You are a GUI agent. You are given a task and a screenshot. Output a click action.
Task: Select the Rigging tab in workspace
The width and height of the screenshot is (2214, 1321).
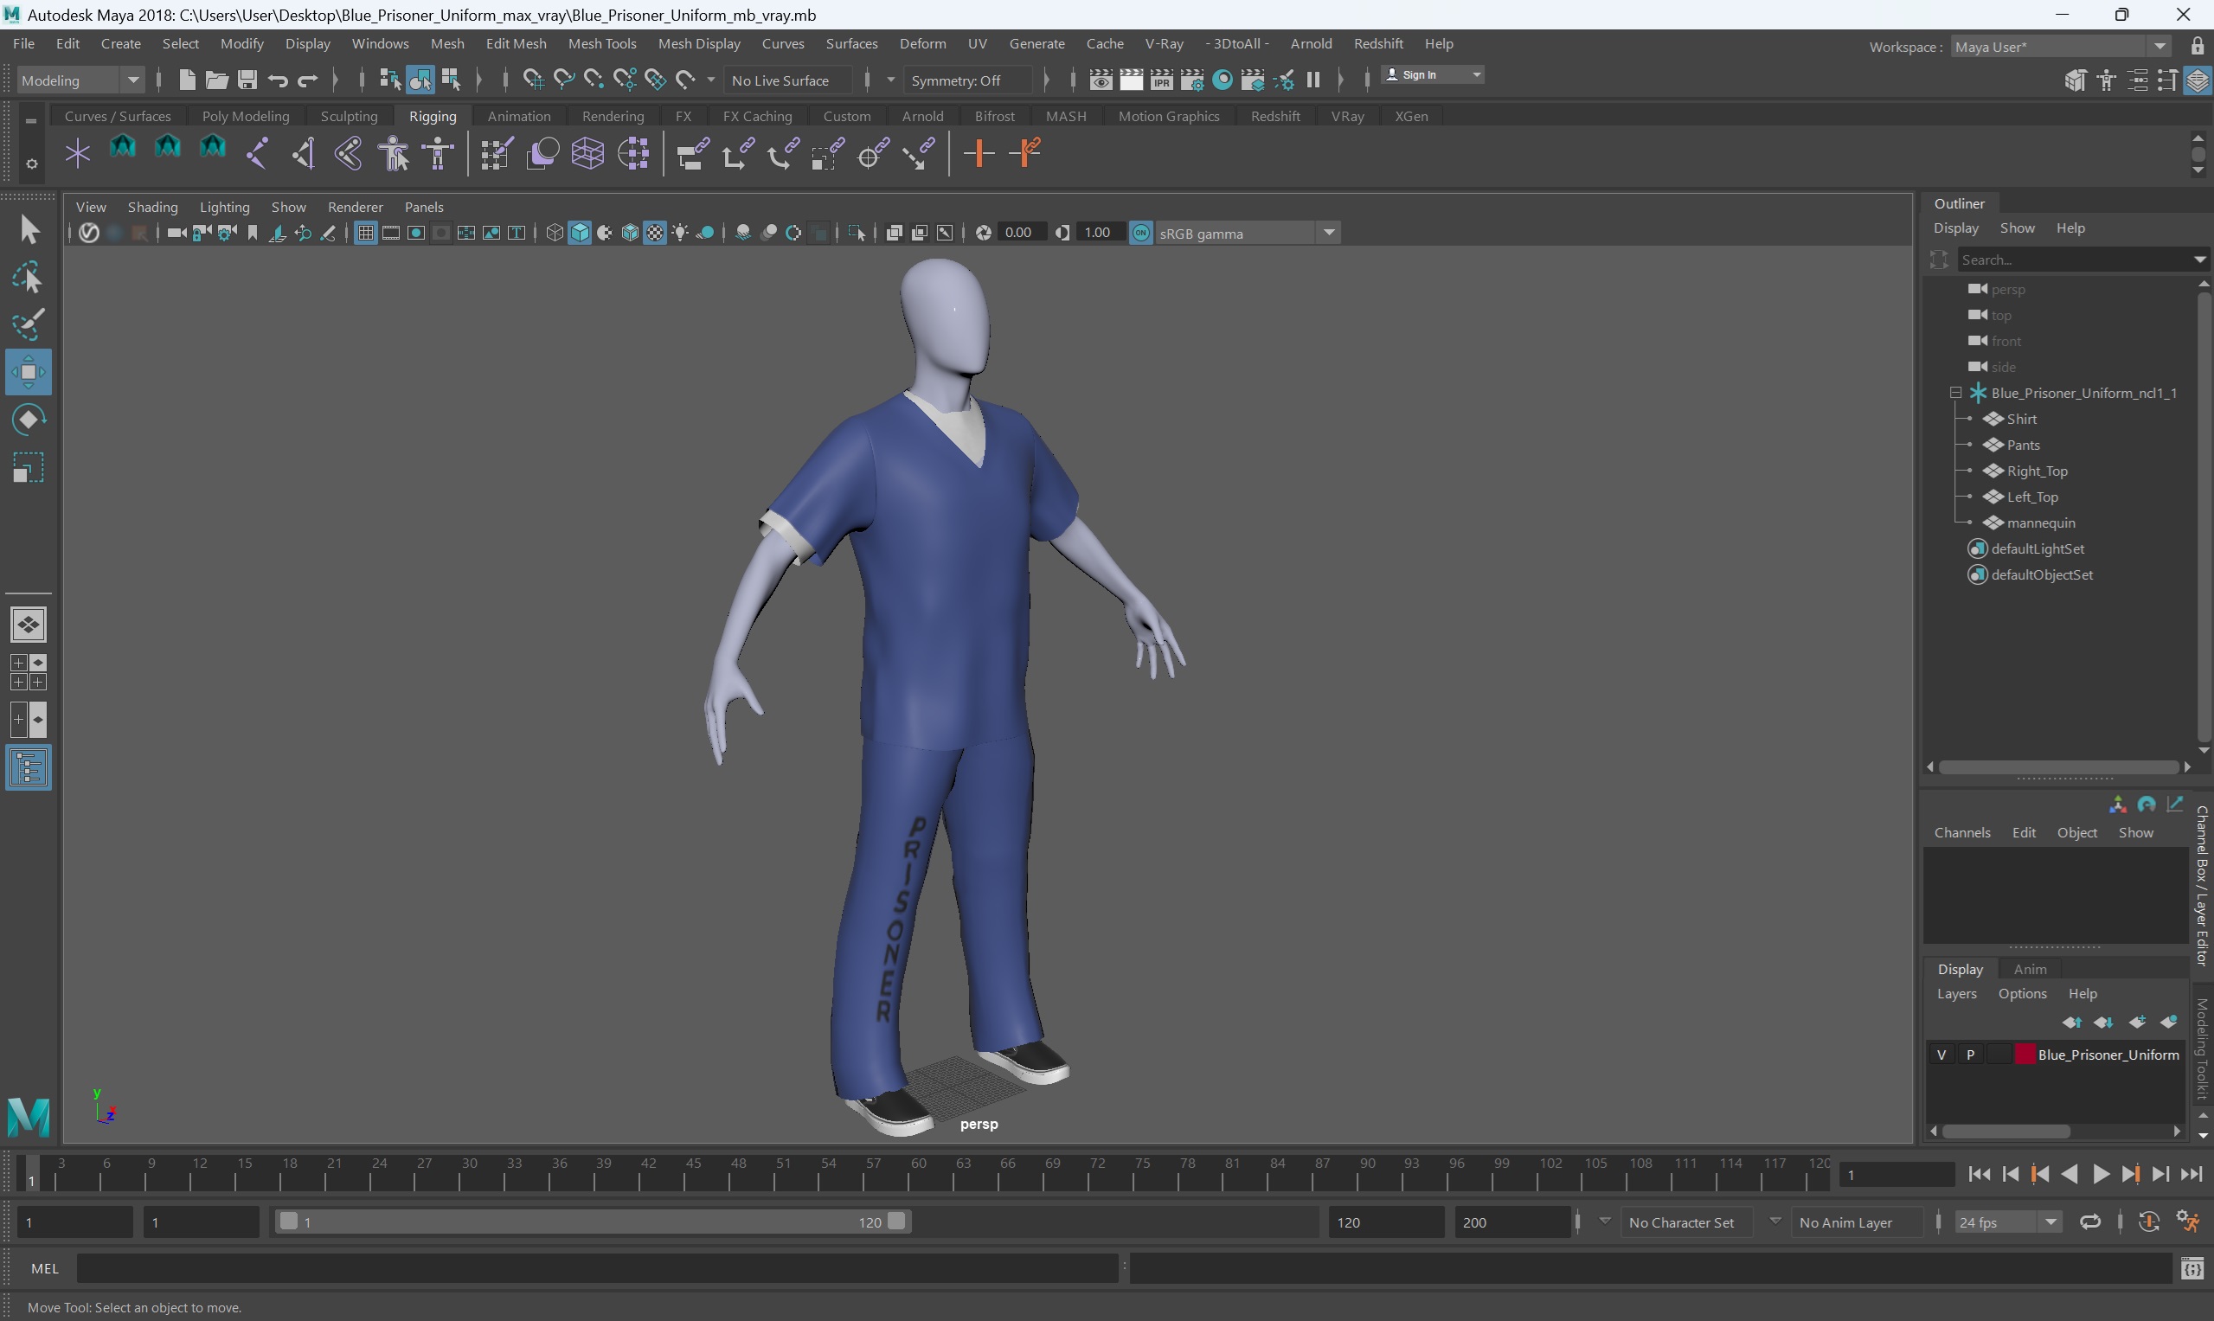[x=433, y=115]
